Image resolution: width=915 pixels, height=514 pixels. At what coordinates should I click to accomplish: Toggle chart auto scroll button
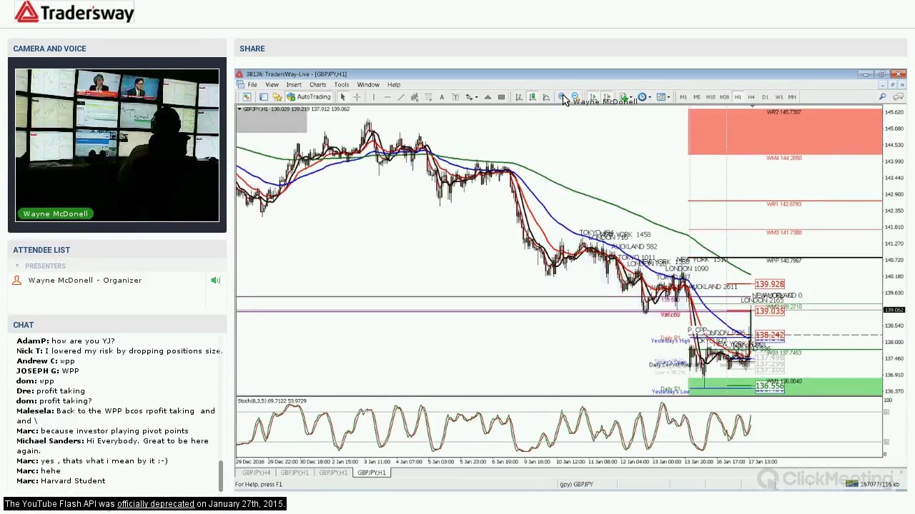click(x=593, y=97)
